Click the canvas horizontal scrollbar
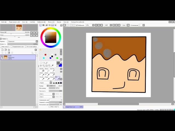Screen dimensions: 175x131 pyautogui.click(x=118, y=104)
